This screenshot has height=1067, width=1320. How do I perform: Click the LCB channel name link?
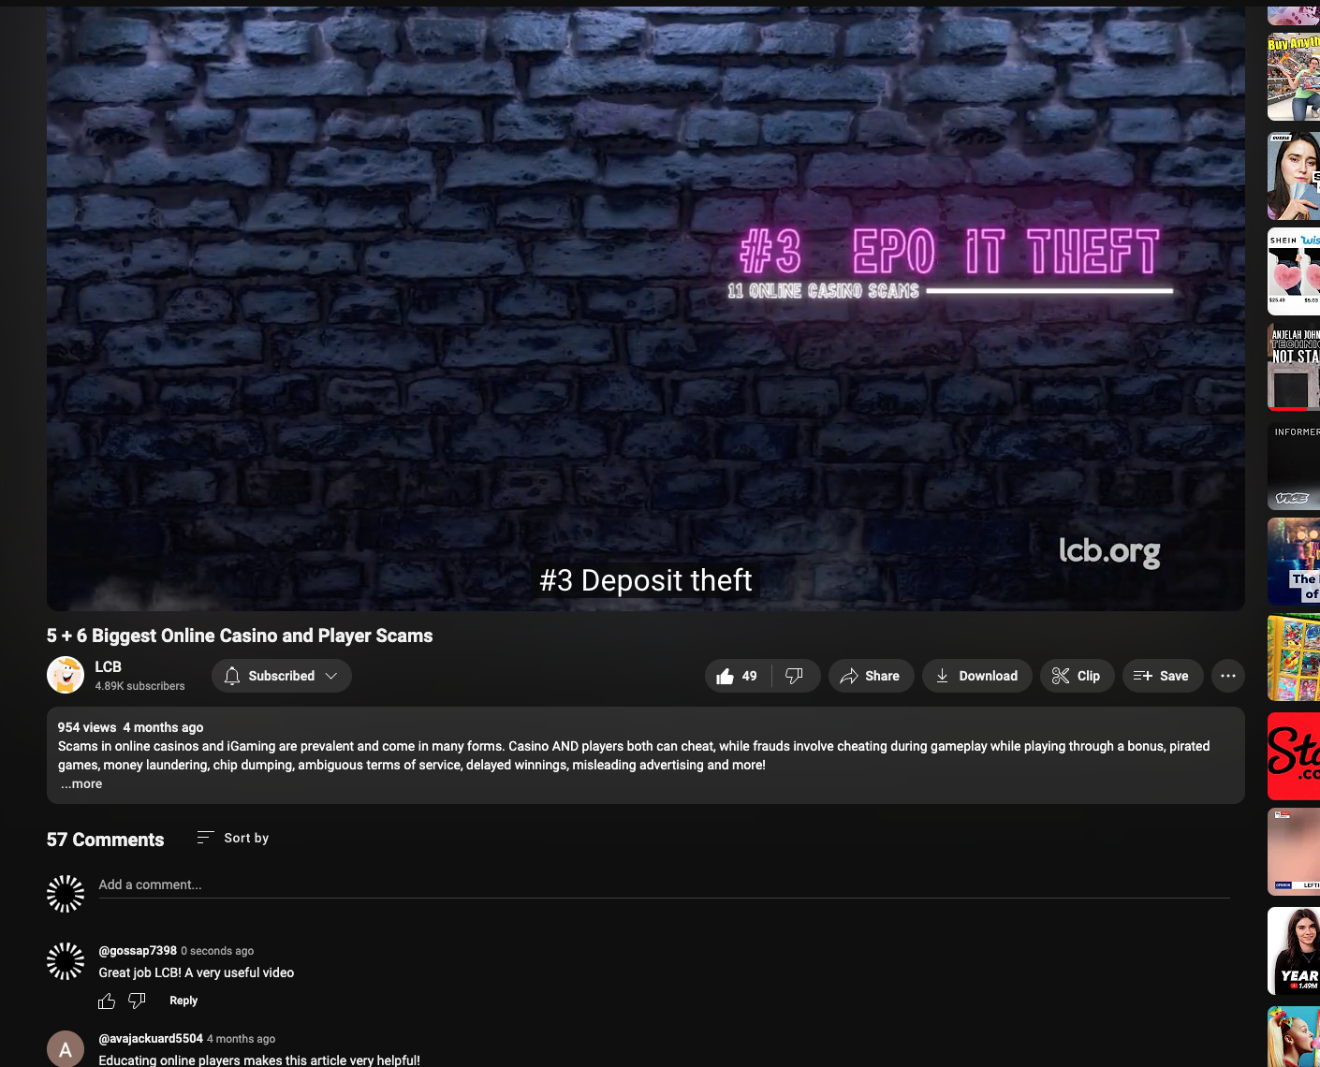click(108, 666)
